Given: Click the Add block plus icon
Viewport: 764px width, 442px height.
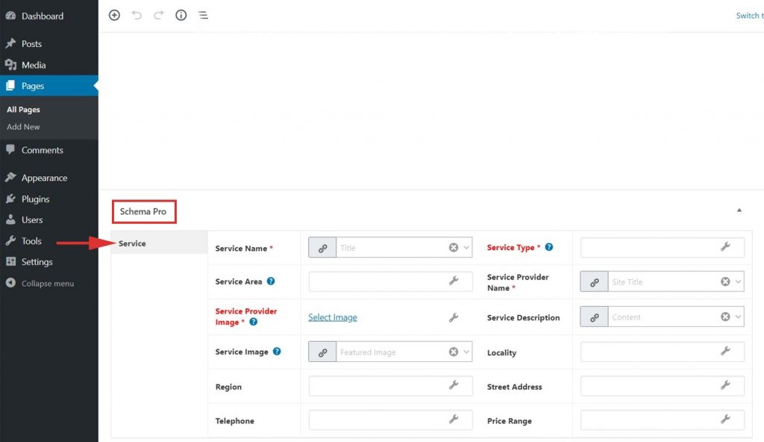Looking at the screenshot, I should pos(114,15).
